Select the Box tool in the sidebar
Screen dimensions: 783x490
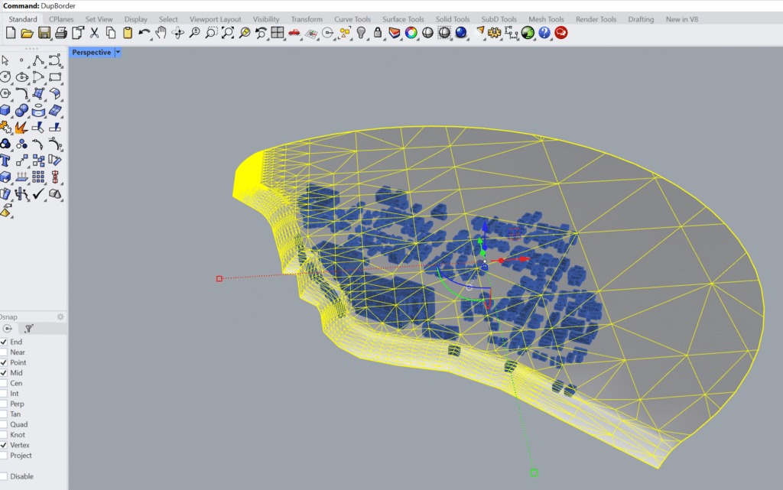(x=8, y=109)
